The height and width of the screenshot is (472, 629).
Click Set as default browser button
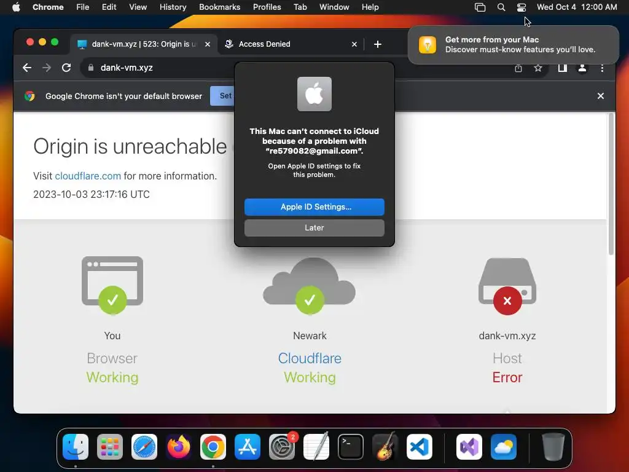tap(222, 96)
